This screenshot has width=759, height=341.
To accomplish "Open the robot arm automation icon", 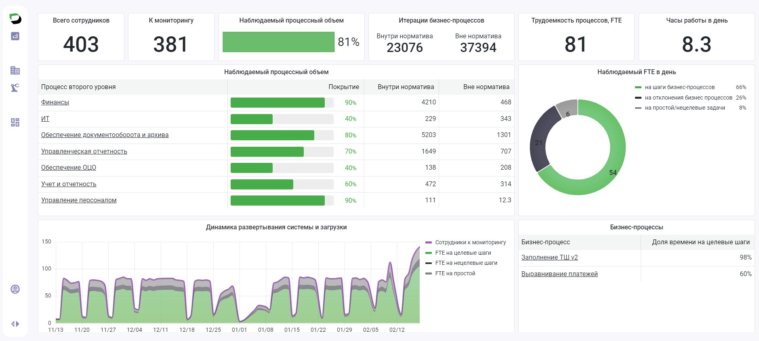I will click(x=15, y=87).
